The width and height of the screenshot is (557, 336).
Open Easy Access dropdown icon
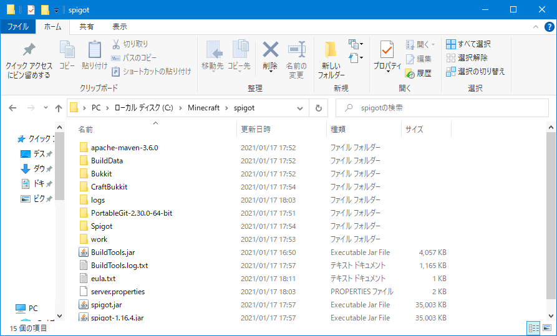356,57
